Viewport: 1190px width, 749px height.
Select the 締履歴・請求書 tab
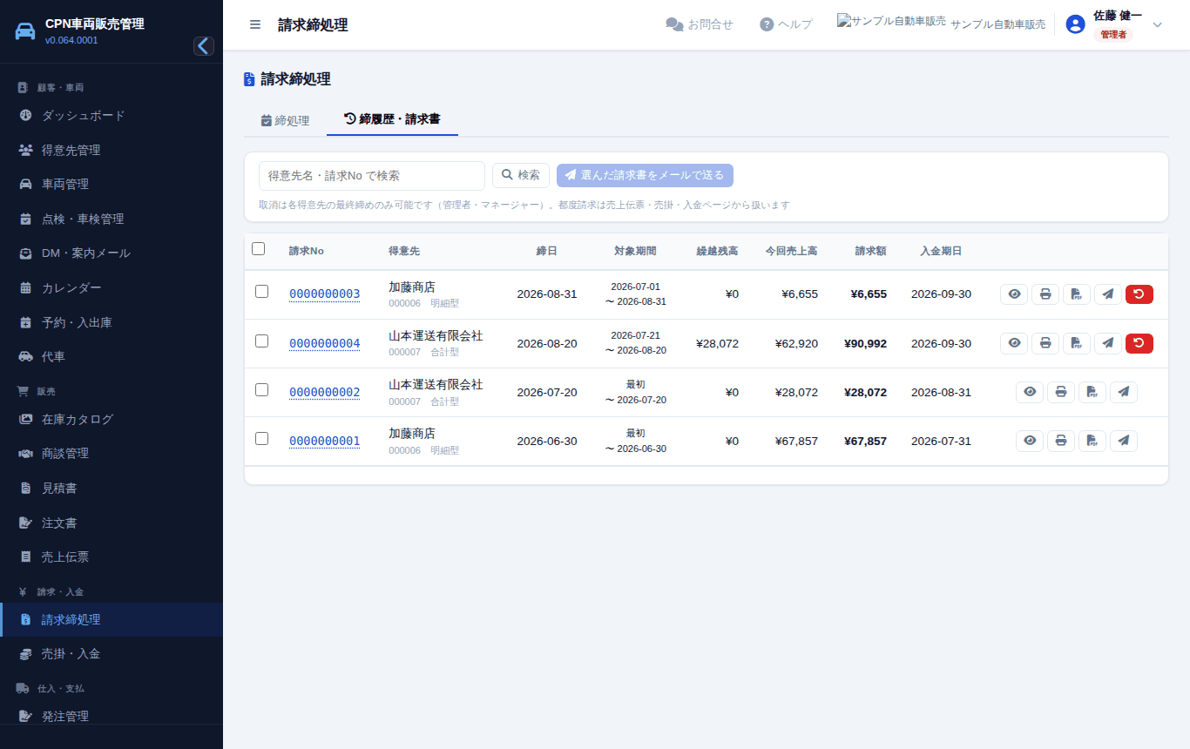click(x=392, y=119)
